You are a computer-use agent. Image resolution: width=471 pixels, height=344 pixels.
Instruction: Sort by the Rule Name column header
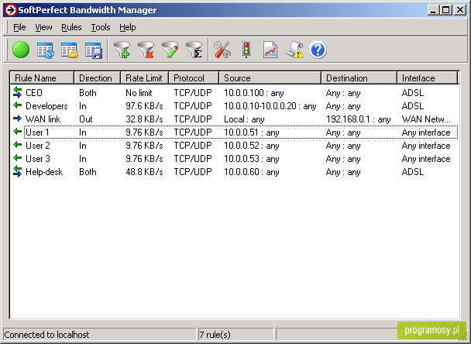(42, 77)
